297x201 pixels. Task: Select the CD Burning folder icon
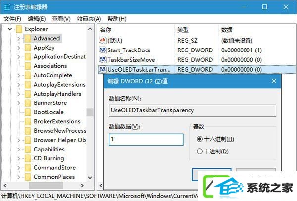(28, 158)
